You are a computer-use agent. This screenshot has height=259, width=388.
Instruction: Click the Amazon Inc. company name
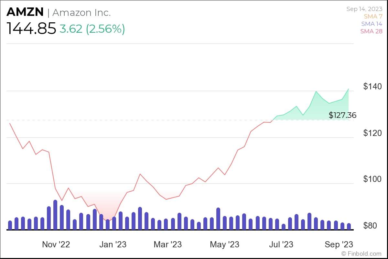point(82,13)
